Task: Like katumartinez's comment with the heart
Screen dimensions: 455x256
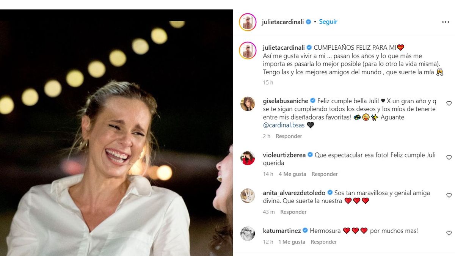Action: click(449, 233)
